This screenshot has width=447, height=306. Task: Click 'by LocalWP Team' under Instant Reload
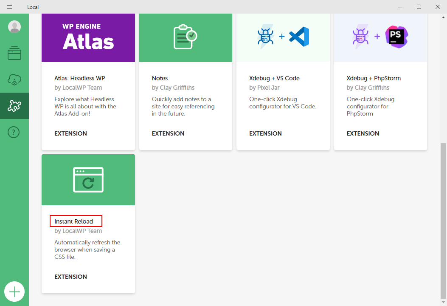78,231
